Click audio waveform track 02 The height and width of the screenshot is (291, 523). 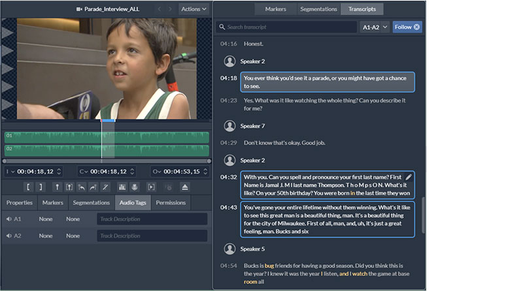click(107, 151)
